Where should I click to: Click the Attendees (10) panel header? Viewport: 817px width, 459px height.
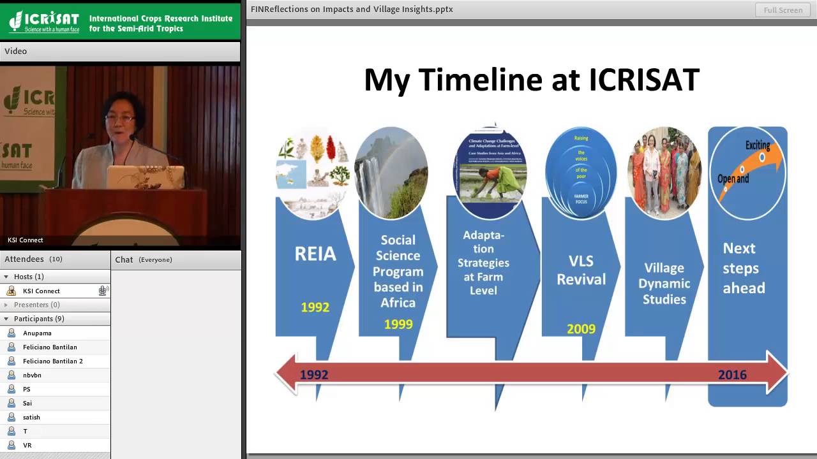click(x=55, y=259)
